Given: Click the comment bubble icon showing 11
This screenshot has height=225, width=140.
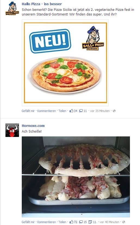Looking at the screenshot, I should tap(81, 111).
